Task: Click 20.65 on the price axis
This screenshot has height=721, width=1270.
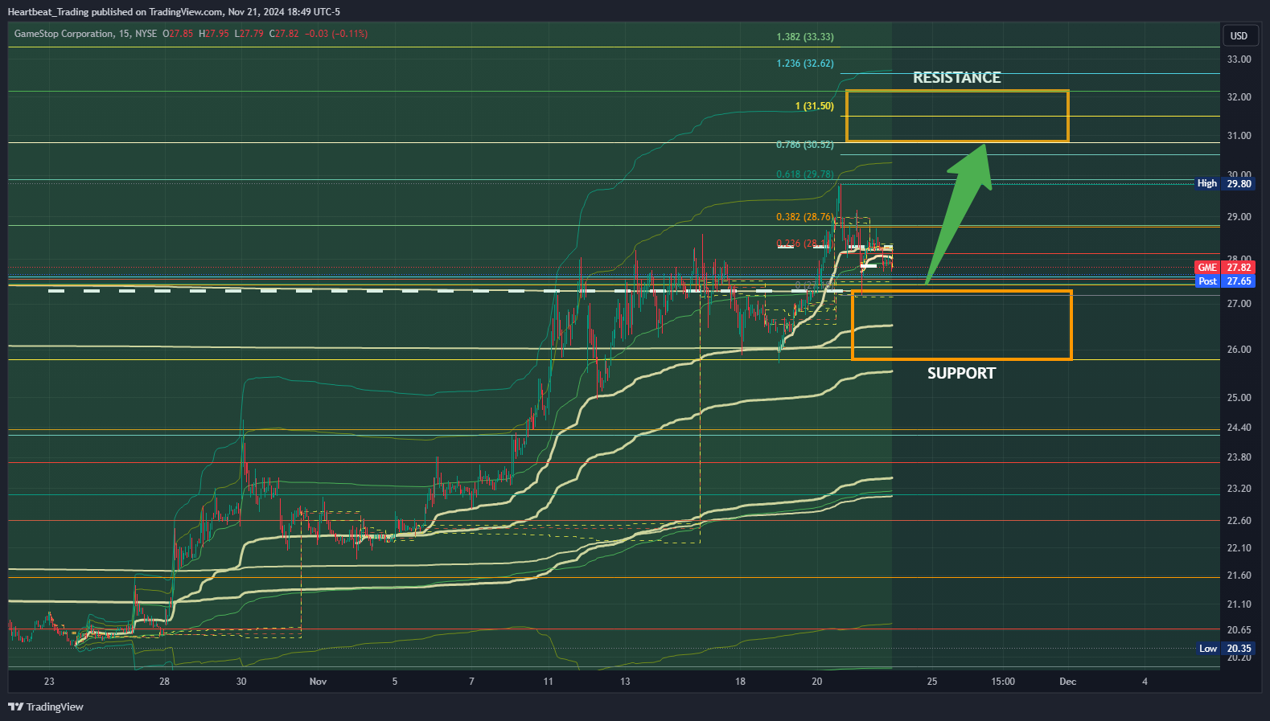Action: coord(1239,630)
